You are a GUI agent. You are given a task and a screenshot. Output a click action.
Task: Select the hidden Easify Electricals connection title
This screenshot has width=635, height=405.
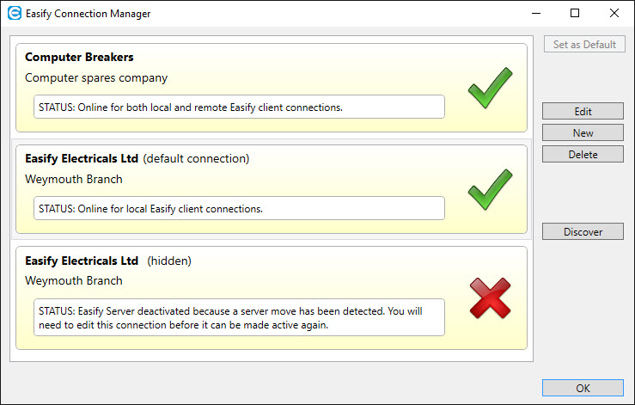point(82,261)
